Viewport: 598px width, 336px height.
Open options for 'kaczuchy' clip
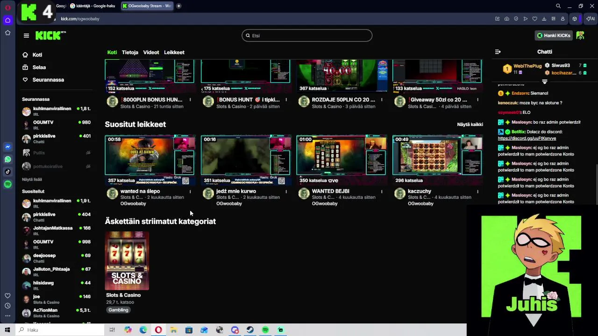coord(477,191)
